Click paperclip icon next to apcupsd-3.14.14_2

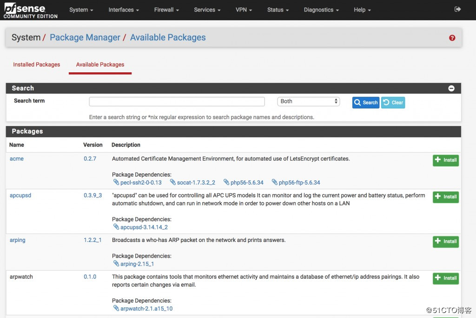tap(117, 227)
